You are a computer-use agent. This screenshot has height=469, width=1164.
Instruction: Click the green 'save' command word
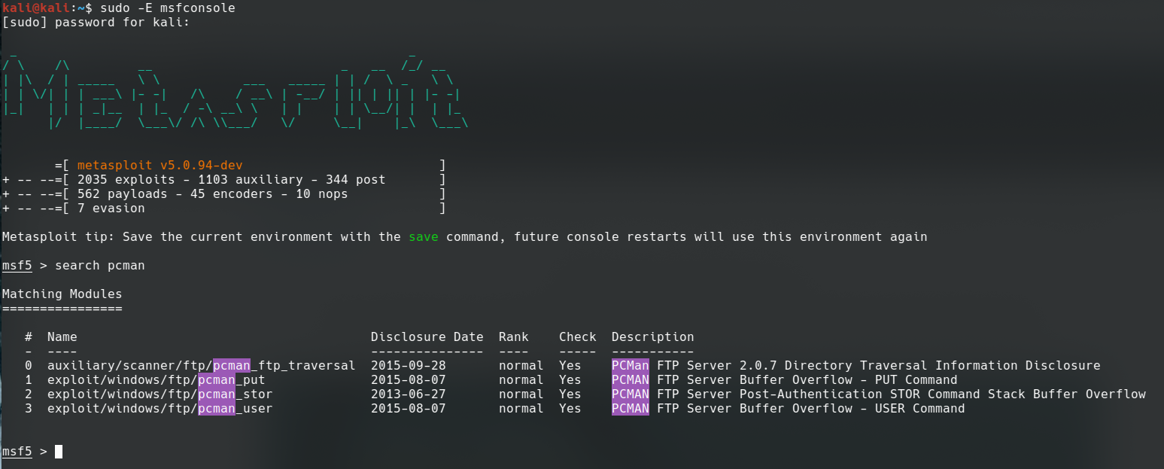[424, 237]
